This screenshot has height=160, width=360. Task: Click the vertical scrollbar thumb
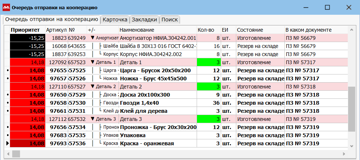point(351,109)
